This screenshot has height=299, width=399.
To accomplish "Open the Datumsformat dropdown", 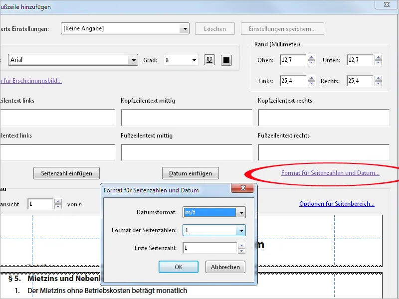I will (214, 212).
